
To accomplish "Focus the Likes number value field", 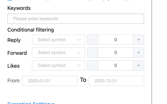I will 116,65.
